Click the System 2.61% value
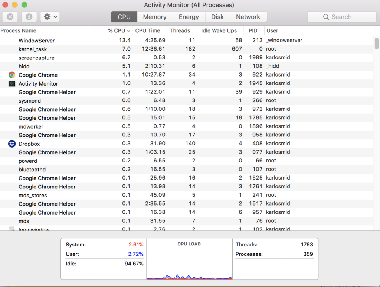This screenshot has width=380, height=287. tap(136, 245)
